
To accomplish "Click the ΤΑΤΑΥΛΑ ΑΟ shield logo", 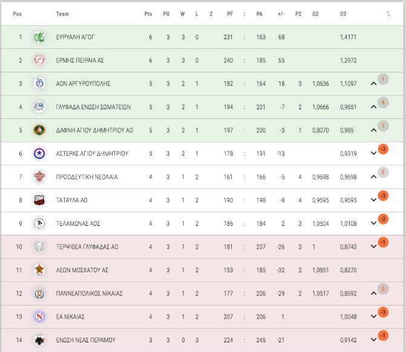I will (39, 200).
